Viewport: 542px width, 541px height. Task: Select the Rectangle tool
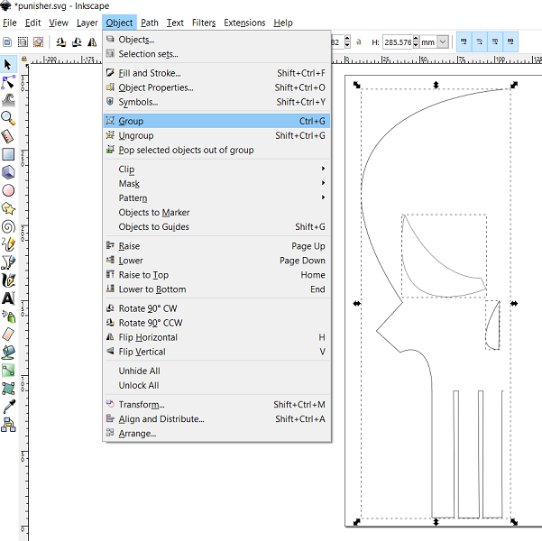[8, 154]
